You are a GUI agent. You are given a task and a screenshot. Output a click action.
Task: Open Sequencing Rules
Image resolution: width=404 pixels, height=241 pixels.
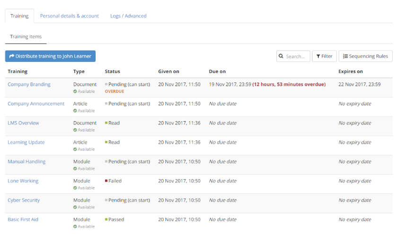pyautogui.click(x=366, y=56)
